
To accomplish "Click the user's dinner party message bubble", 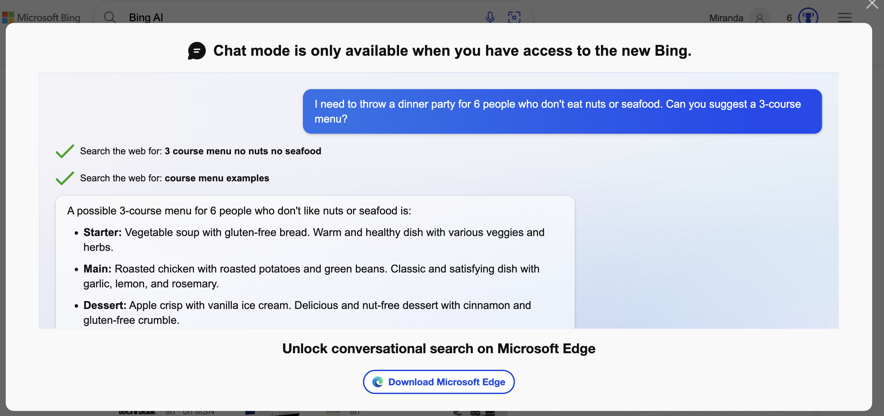I will click(562, 111).
